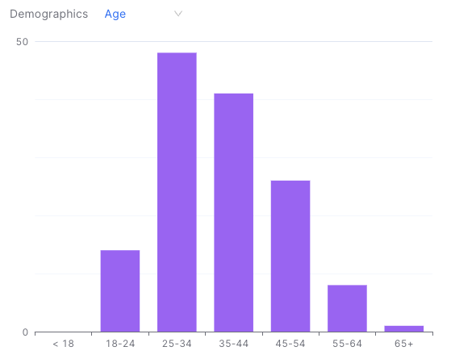Click the 45-54 axis label

point(290,344)
